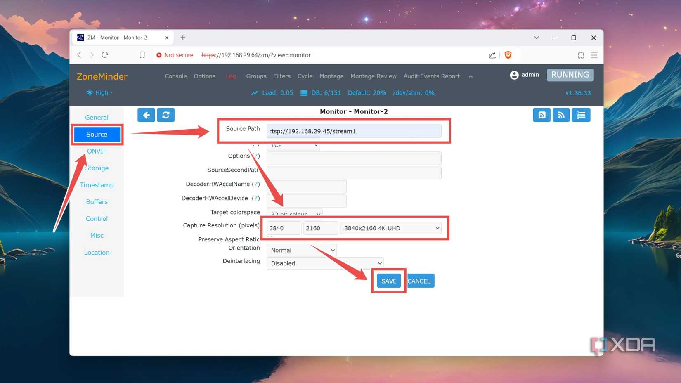Image resolution: width=681 pixels, height=383 pixels.
Task: Click the Not secure warning icon
Action: pos(159,55)
